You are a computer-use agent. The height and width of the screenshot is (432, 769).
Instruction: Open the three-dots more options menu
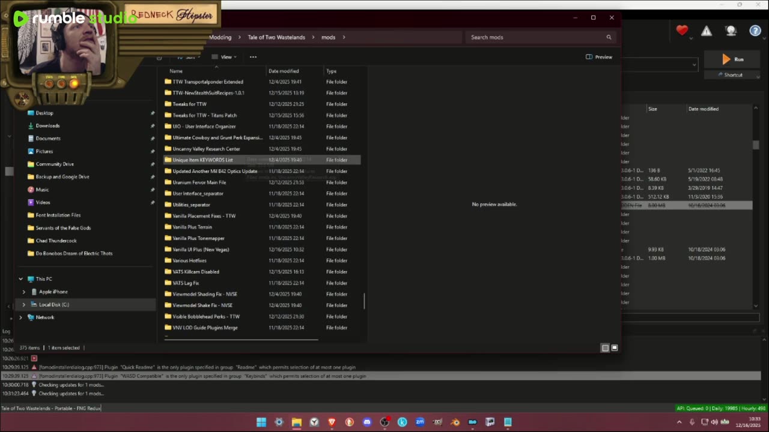pyautogui.click(x=253, y=57)
